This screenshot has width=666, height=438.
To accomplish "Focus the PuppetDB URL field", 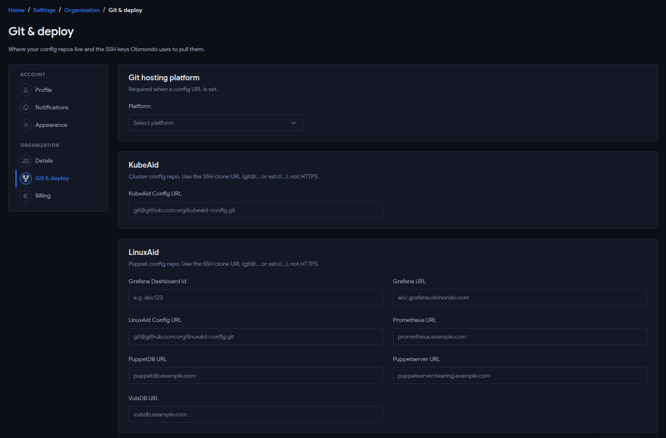I will point(256,376).
